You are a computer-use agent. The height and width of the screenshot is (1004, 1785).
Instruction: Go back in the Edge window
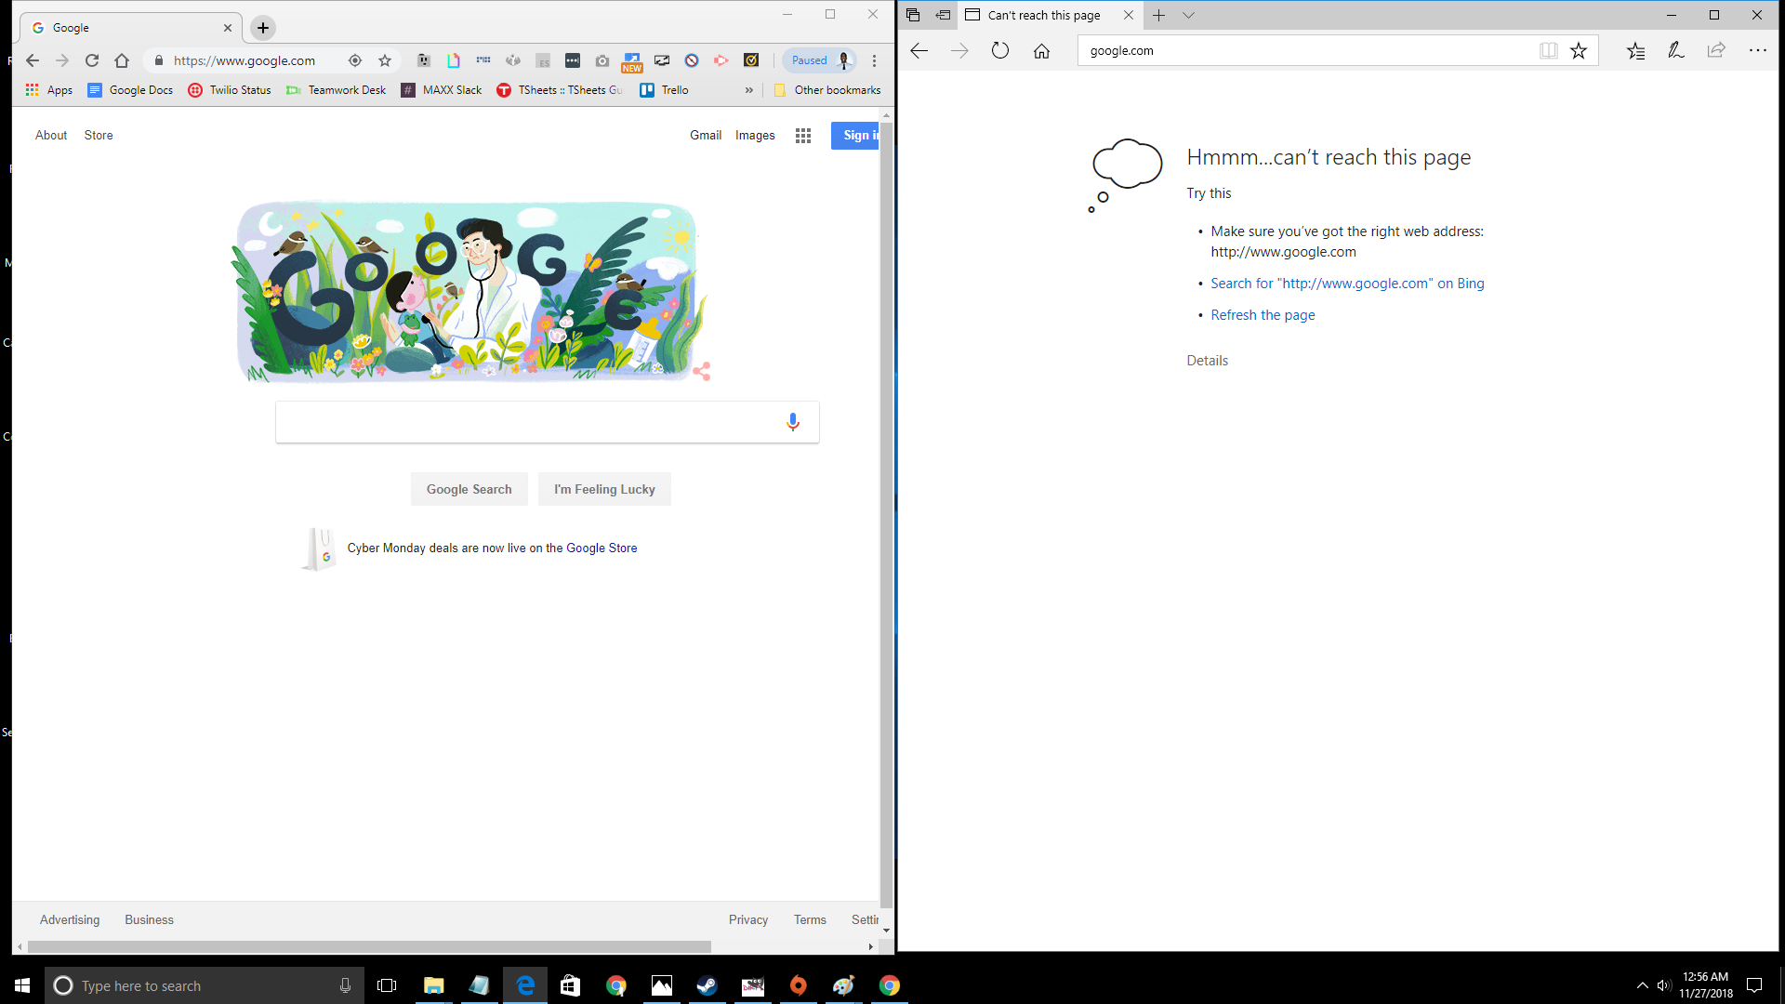919,50
